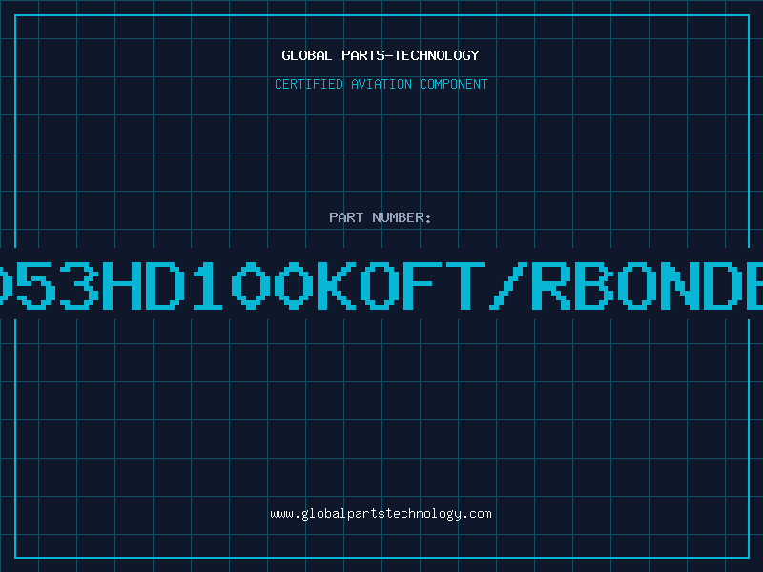Open the www.globalpartstechnology.com link
763x572 pixels.
[x=381, y=514]
